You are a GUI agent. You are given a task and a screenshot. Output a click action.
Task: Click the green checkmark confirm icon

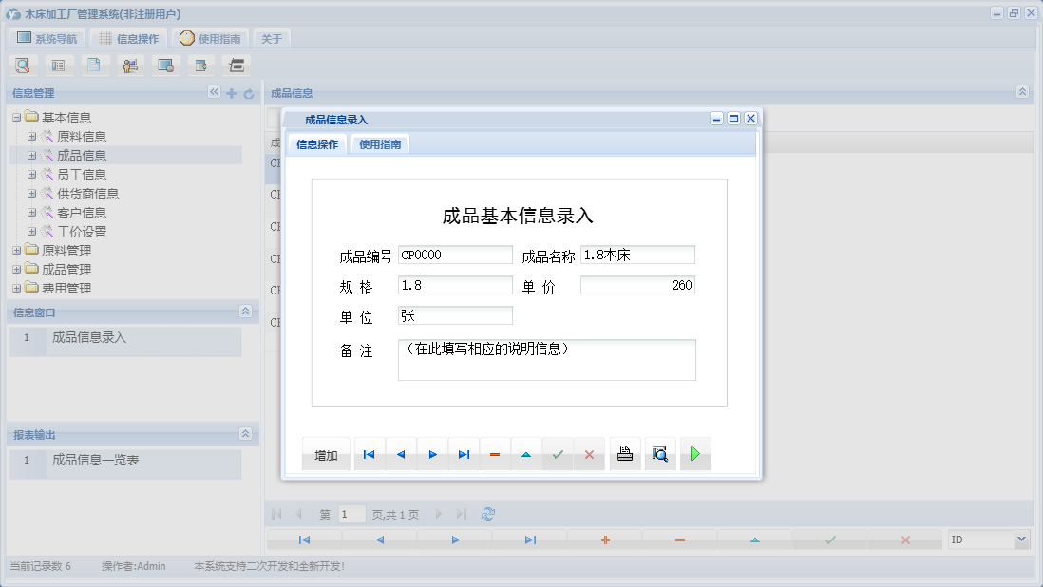[x=558, y=454]
